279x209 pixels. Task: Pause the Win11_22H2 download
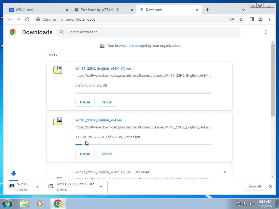[85, 102]
